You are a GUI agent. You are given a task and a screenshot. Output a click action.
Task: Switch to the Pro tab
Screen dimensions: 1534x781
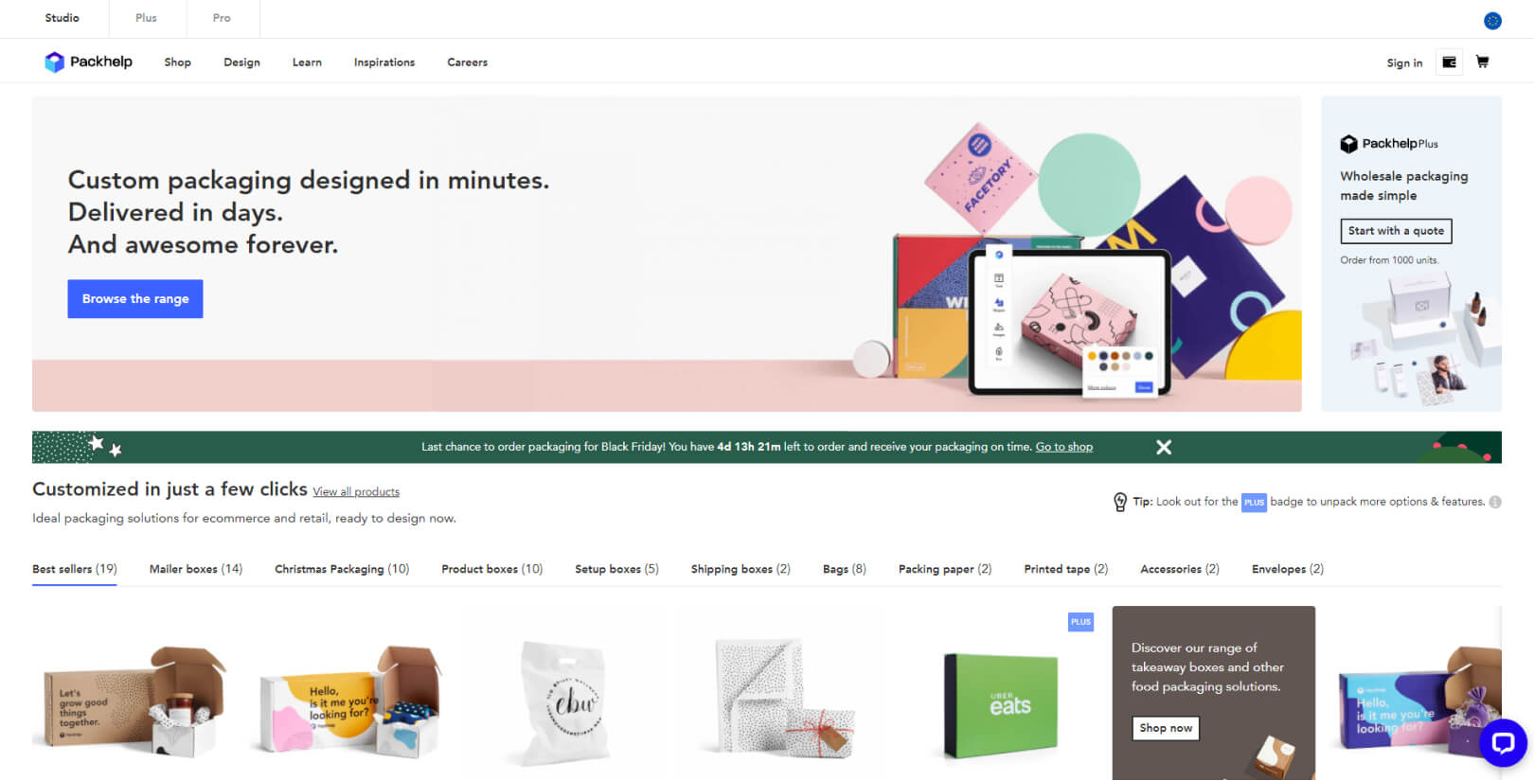pyautogui.click(x=222, y=18)
